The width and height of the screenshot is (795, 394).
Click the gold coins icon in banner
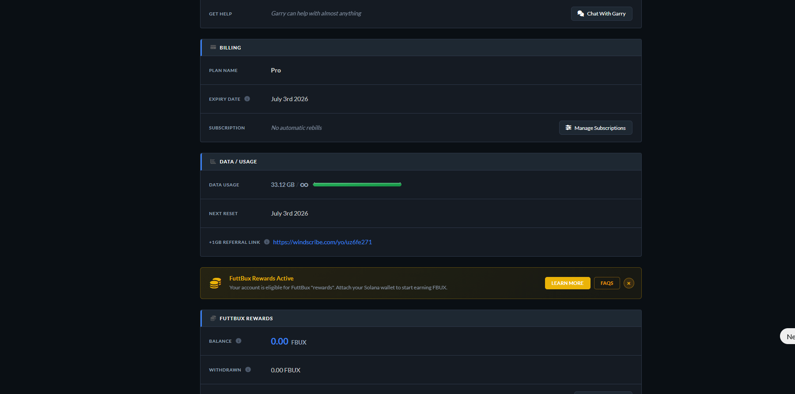pyautogui.click(x=216, y=283)
